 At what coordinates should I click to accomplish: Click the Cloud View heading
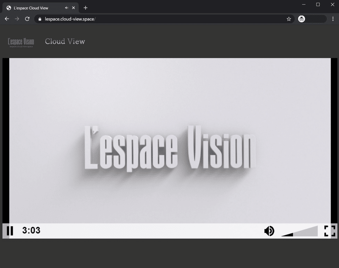(x=65, y=41)
